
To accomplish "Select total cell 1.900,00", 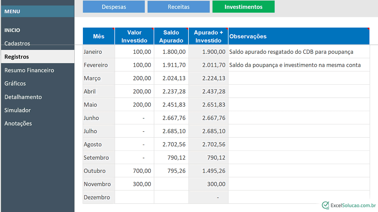I will point(208,52).
